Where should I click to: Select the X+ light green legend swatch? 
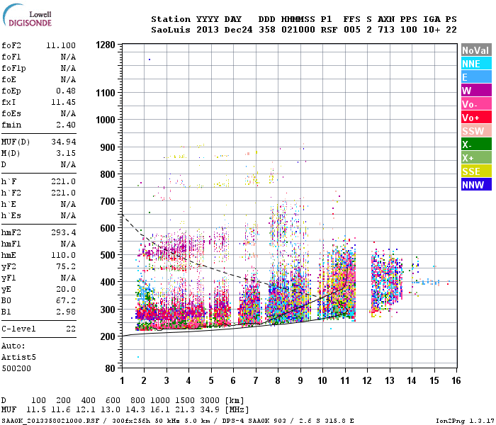(x=476, y=158)
